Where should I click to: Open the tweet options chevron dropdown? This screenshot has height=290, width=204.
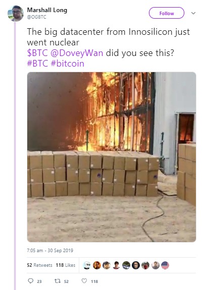[193, 13]
